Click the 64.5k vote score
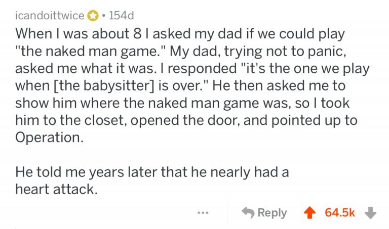 (340, 212)
